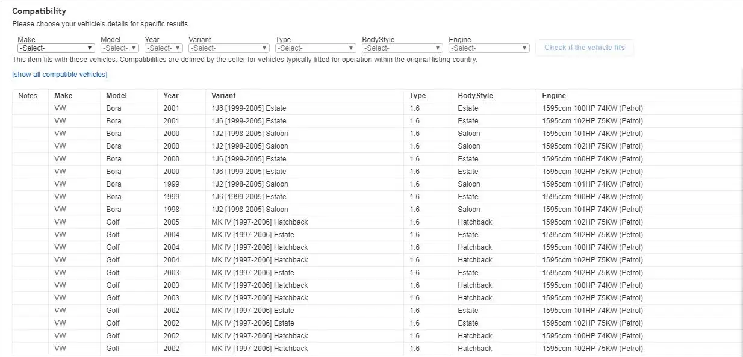
Task: Select the 2005 year cell
Action: (x=182, y=222)
